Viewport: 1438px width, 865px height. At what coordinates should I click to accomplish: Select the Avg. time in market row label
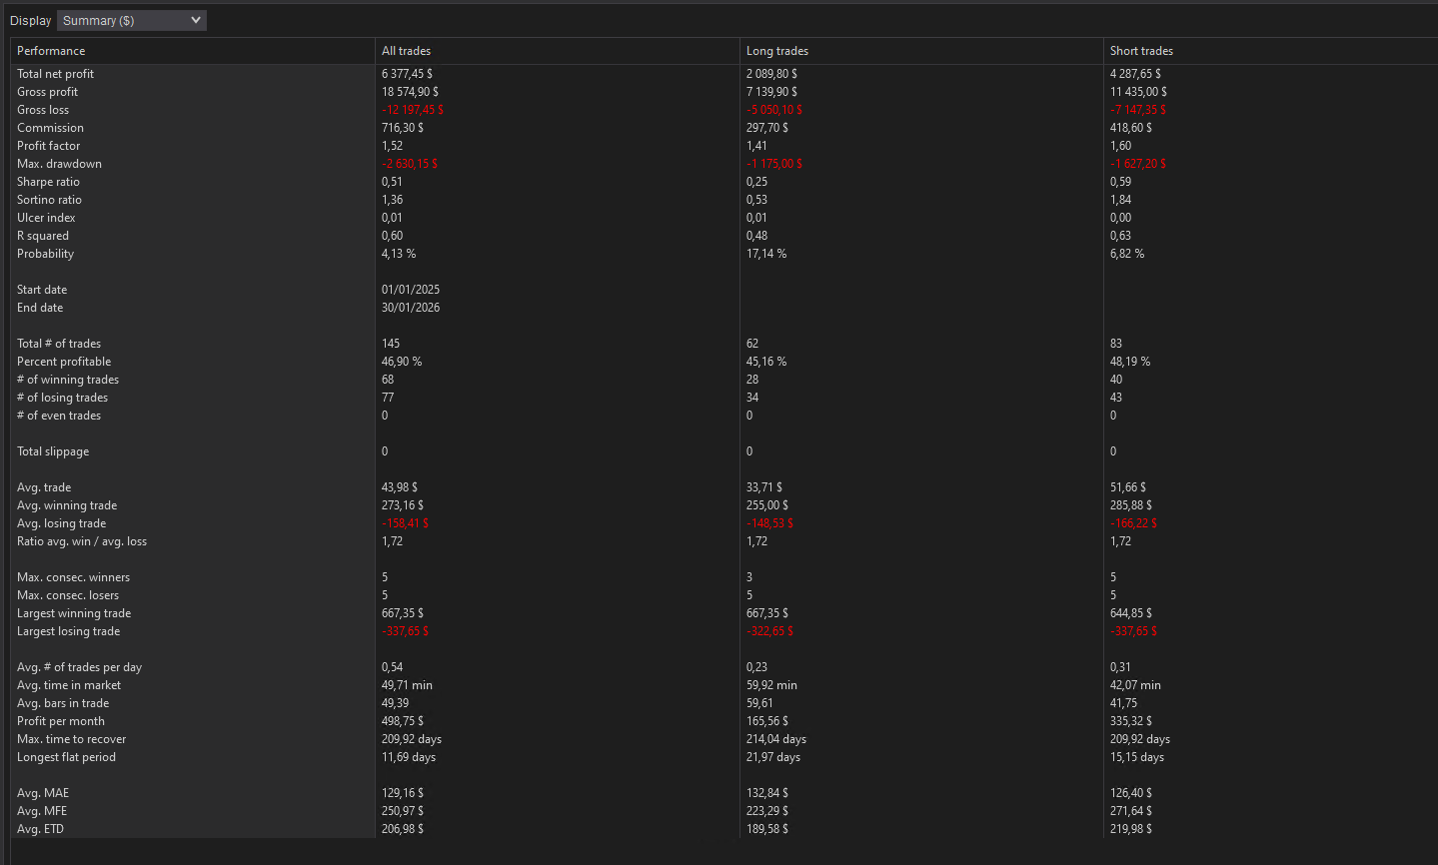pos(69,684)
